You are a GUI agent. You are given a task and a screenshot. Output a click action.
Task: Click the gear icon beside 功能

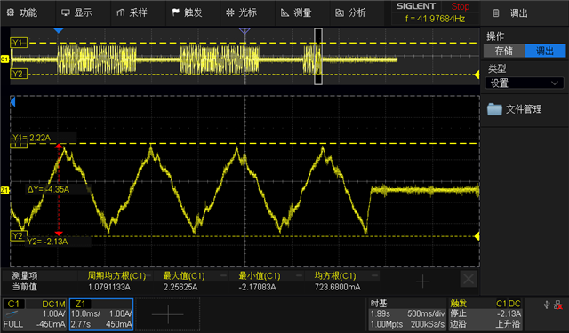point(11,12)
